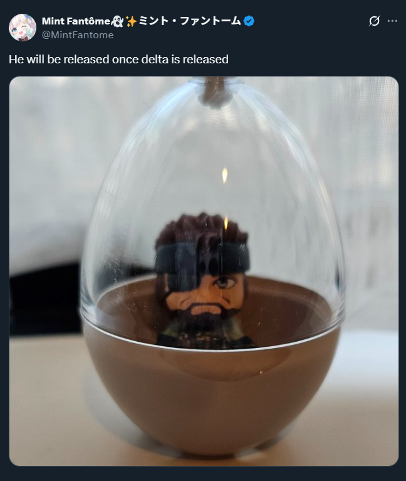This screenshot has height=481, width=406.
Task: Click the white curtain background in photo
Action: pos(56,157)
